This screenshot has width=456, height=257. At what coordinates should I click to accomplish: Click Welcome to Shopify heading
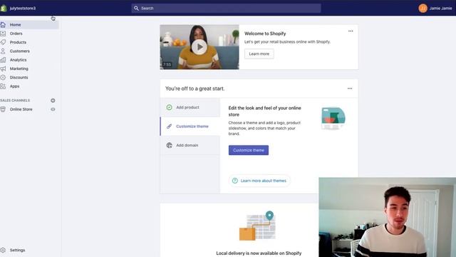[x=265, y=34]
